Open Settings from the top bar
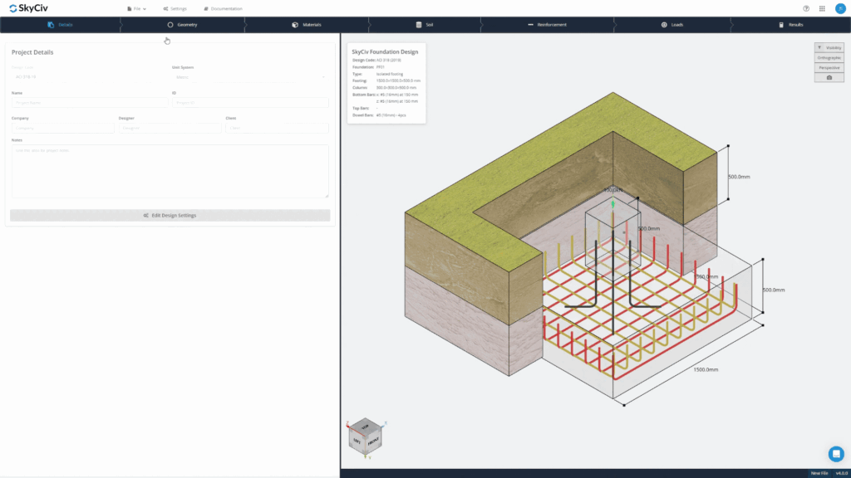Image resolution: width=851 pixels, height=478 pixels. click(175, 8)
